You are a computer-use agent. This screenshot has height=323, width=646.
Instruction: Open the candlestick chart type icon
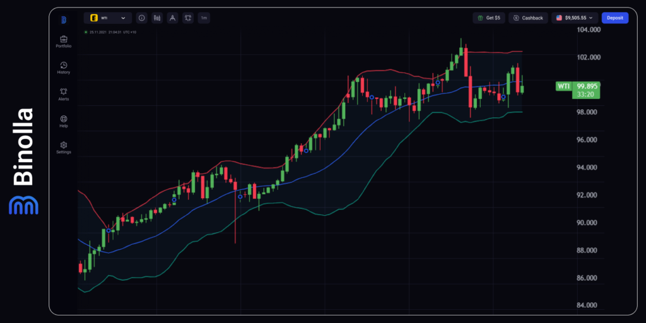coord(157,18)
